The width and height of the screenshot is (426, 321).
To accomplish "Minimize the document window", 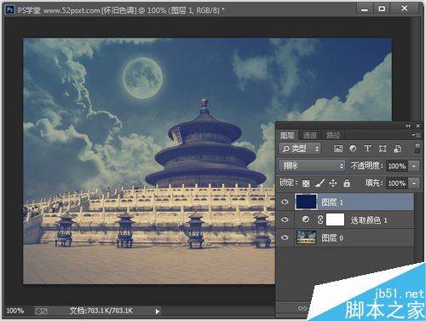I will point(365,9).
